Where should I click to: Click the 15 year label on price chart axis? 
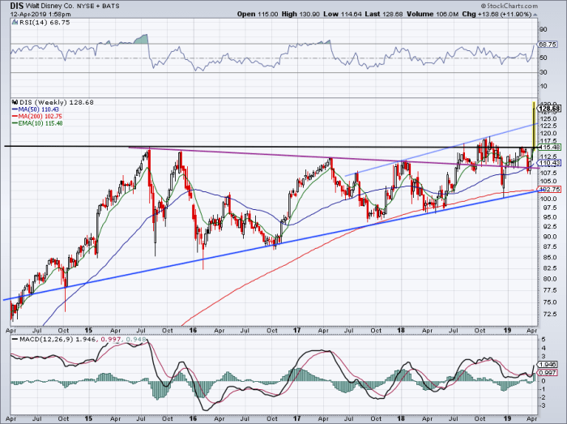[88, 330]
